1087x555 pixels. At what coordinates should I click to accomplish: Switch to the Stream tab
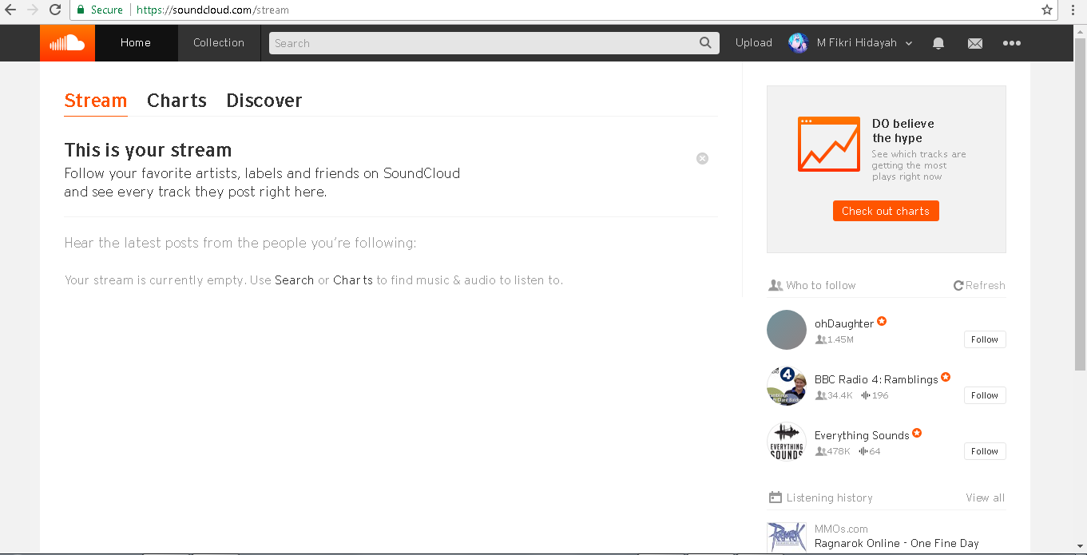pos(96,101)
